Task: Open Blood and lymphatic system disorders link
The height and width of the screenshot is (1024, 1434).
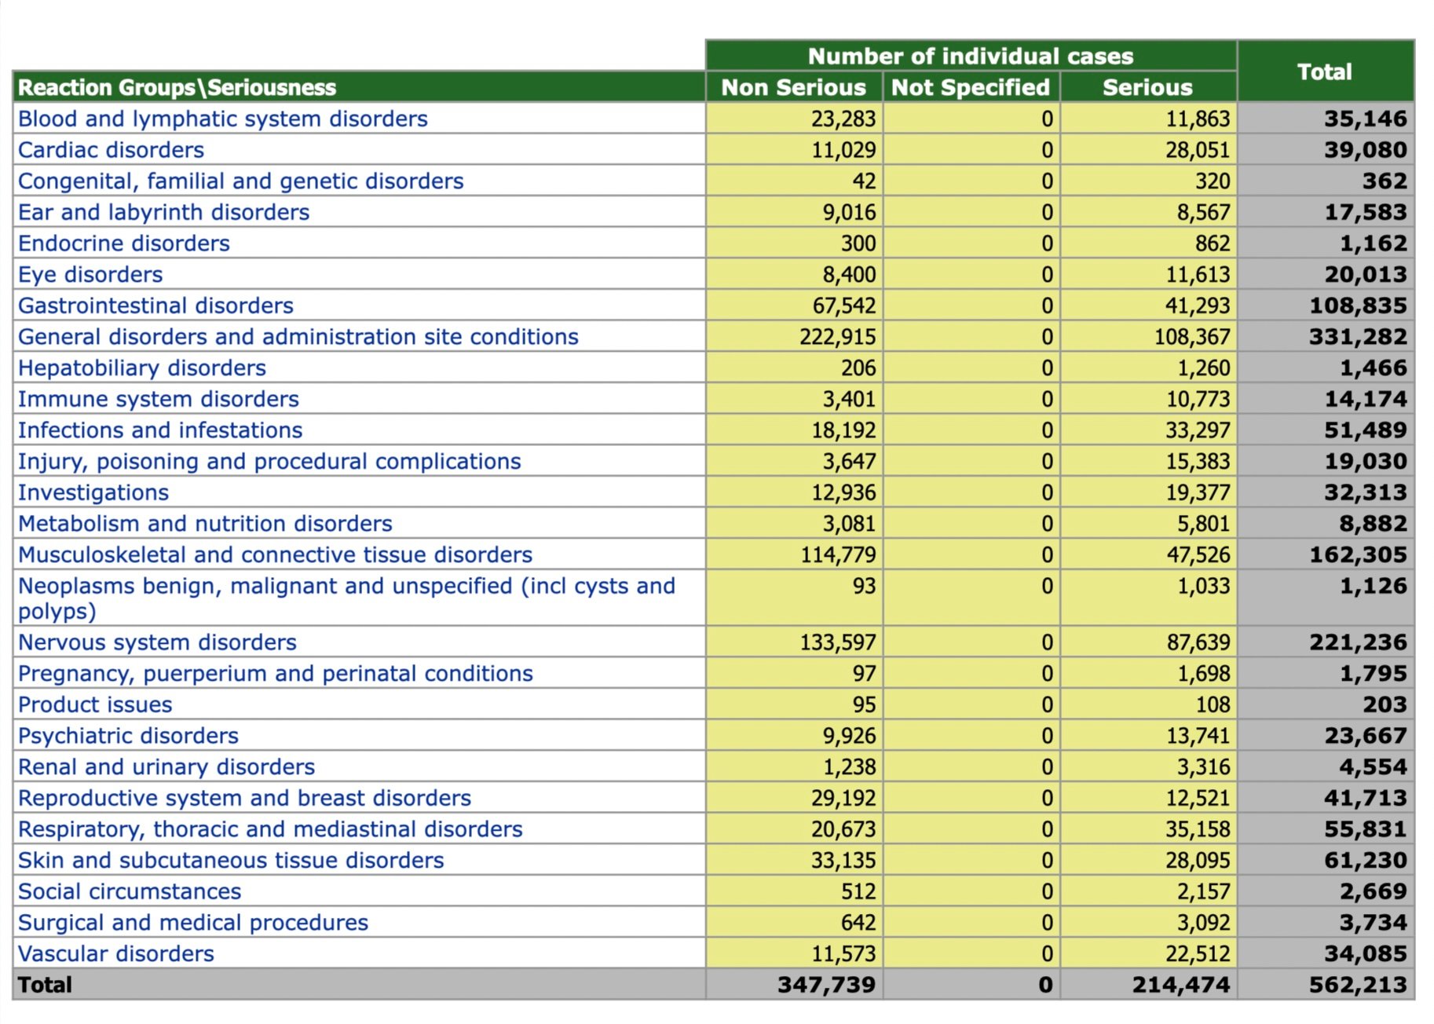Action: 222,119
